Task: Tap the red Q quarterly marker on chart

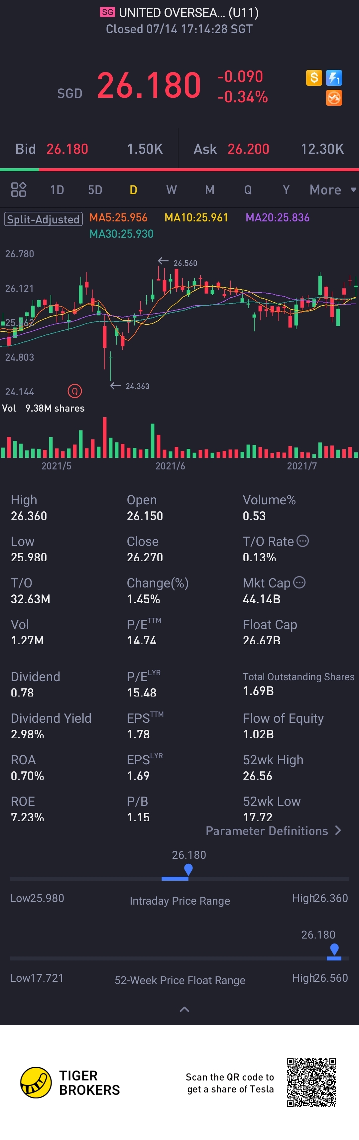Action: tap(74, 391)
